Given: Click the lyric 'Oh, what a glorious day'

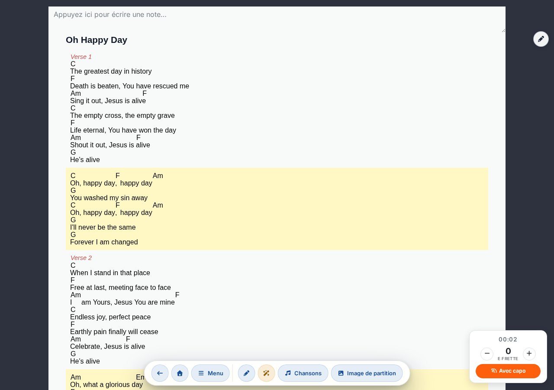Looking at the screenshot, I should tap(106, 385).
